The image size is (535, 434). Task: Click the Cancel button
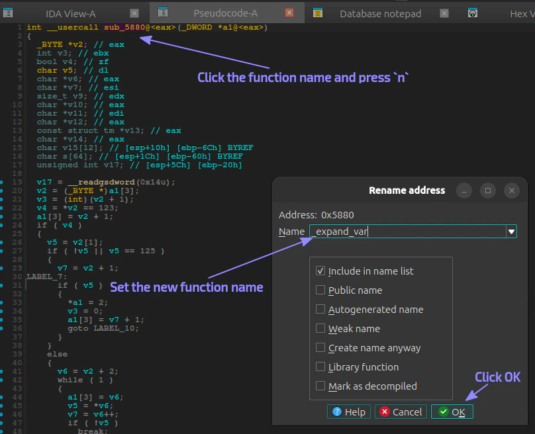coord(401,412)
